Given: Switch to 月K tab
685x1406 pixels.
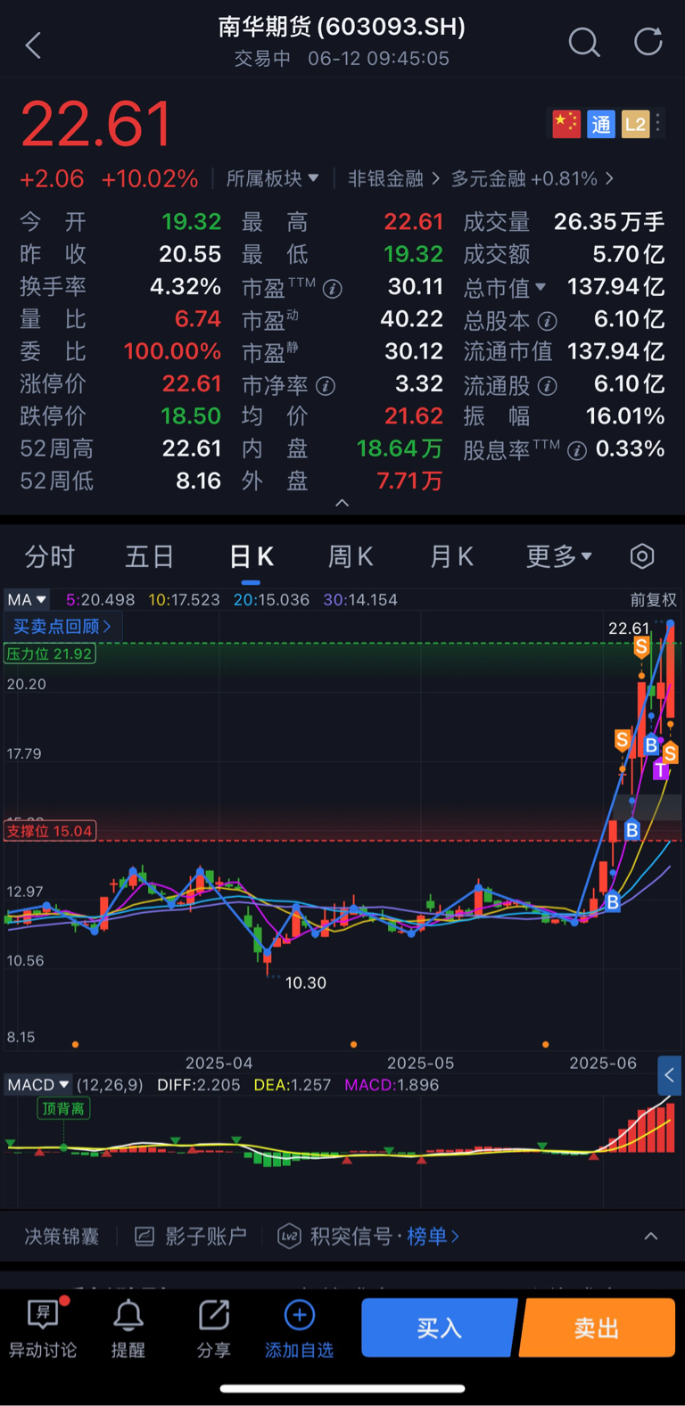Looking at the screenshot, I should coord(451,556).
